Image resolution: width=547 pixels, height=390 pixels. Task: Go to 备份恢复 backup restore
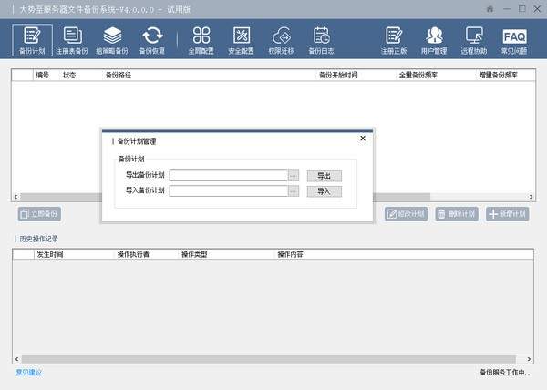pos(151,39)
